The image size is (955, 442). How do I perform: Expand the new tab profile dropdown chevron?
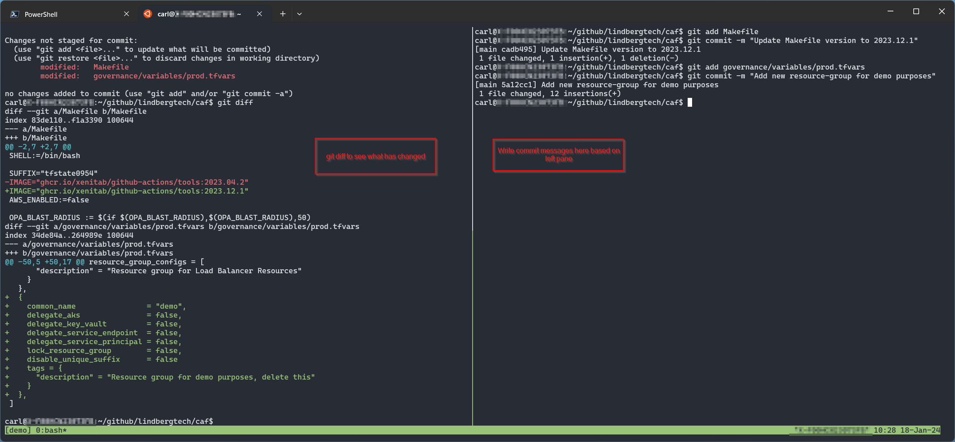[x=300, y=14]
